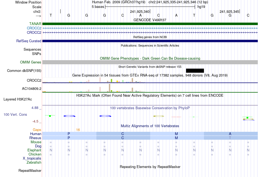Image resolution: width=258 pixels, height=177 pixels.
Task: Click amino acid C in Human row
Action: pyautogui.click(x=122, y=134)
